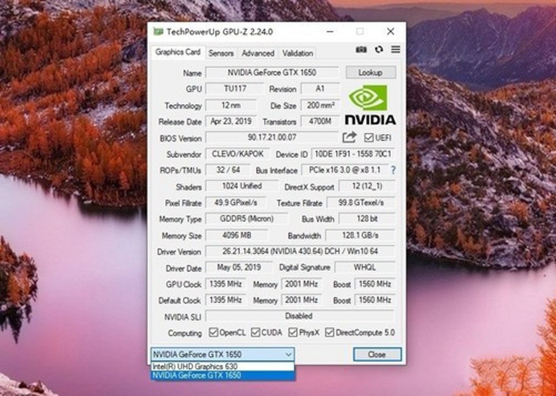The image size is (556, 396).
Task: Click the Release Date Apr 23, 2019
Action: tap(231, 121)
